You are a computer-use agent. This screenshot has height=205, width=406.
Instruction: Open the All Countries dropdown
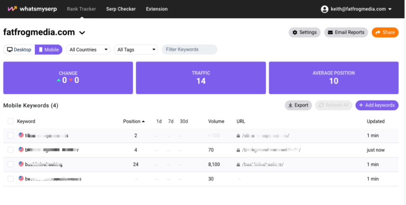point(88,50)
